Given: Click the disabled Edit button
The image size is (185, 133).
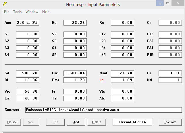Looking at the screenshot, I should (55, 122).
